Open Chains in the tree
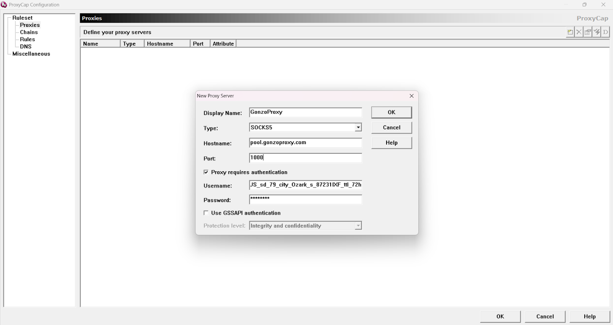This screenshot has height=325, width=613. tap(29, 32)
